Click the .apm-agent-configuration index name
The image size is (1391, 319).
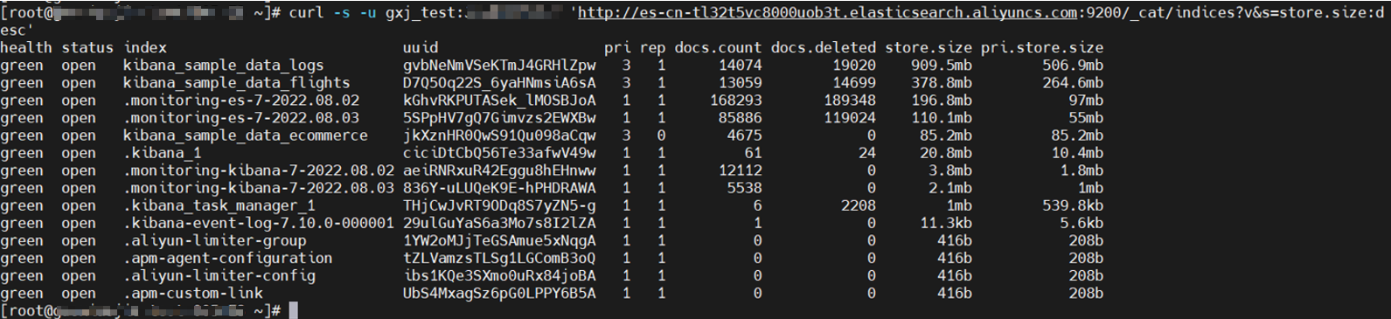point(228,258)
